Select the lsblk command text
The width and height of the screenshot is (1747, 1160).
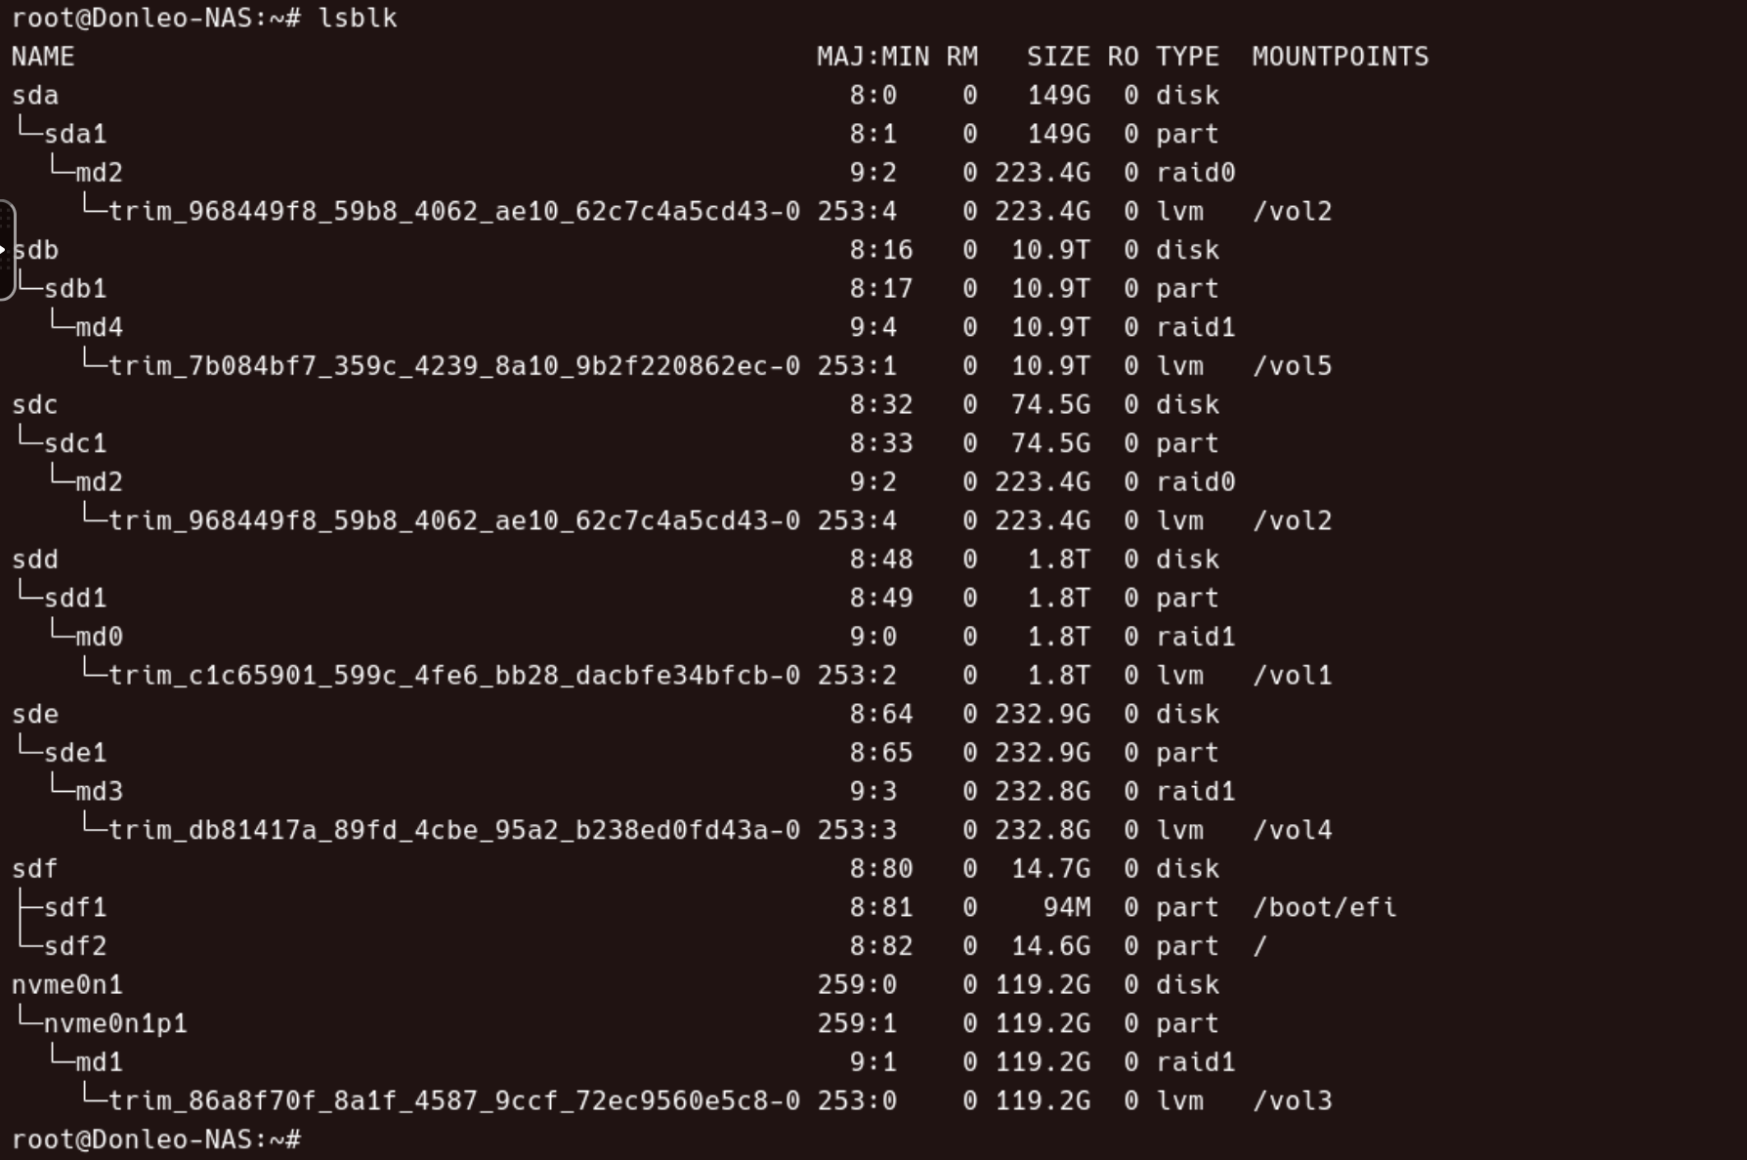[x=358, y=19]
